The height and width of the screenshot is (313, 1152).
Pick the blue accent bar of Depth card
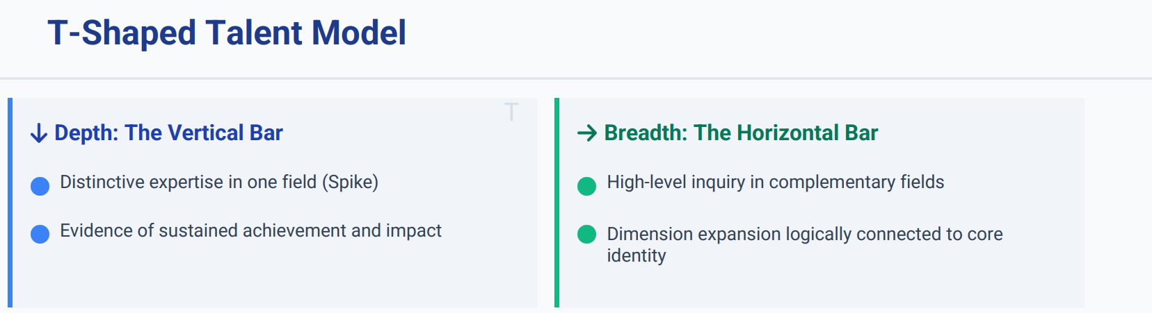10,203
